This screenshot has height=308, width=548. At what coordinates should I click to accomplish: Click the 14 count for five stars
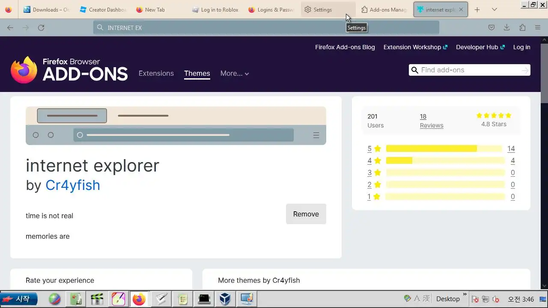coord(511,148)
